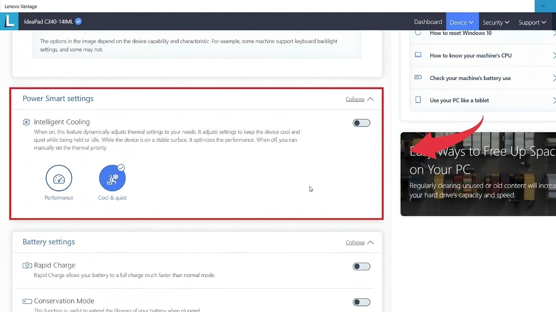Open Easy Ways to Free Up Space article card

[478, 174]
